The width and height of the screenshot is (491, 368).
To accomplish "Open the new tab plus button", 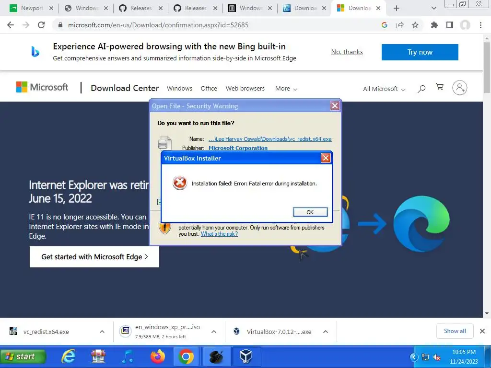I will click(x=397, y=8).
